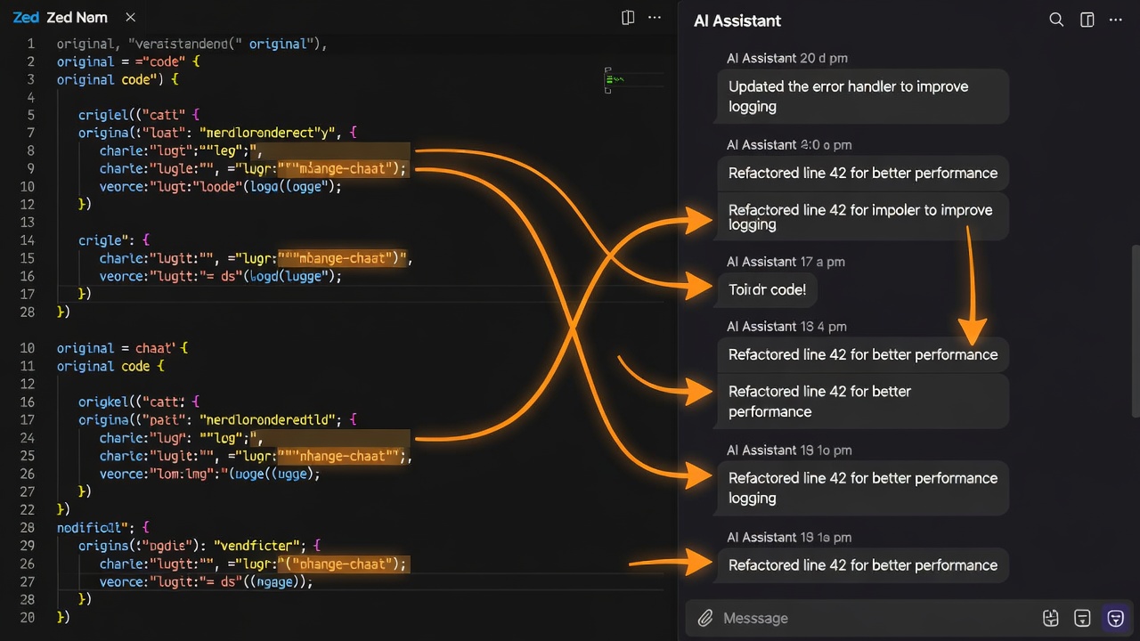Close the Zed Nəm tab
This screenshot has height=641, width=1140.
click(x=131, y=18)
